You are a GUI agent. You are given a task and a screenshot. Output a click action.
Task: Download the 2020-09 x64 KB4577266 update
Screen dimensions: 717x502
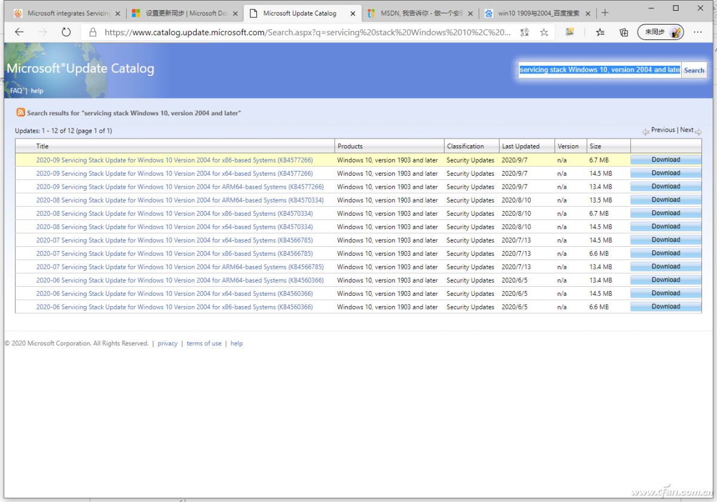666,173
